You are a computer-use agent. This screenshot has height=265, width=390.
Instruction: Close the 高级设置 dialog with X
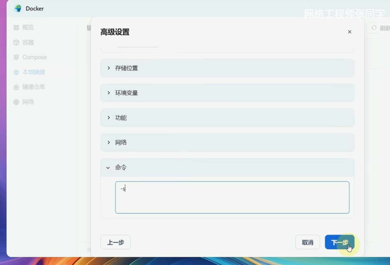tap(350, 32)
